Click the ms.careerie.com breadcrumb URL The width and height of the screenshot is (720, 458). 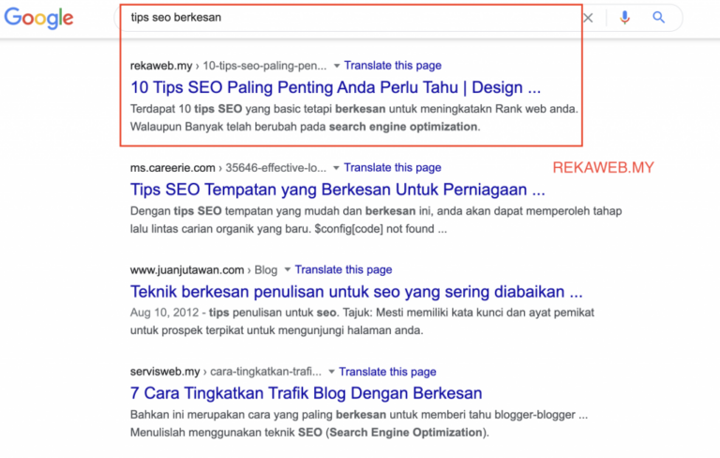[x=228, y=168]
